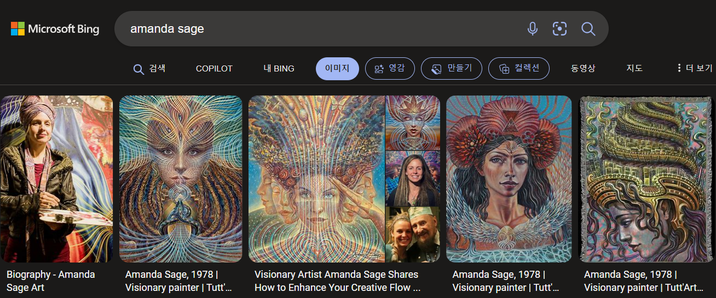Go to the 내 BING tab
Screen dimensions: 716x298
click(x=279, y=69)
